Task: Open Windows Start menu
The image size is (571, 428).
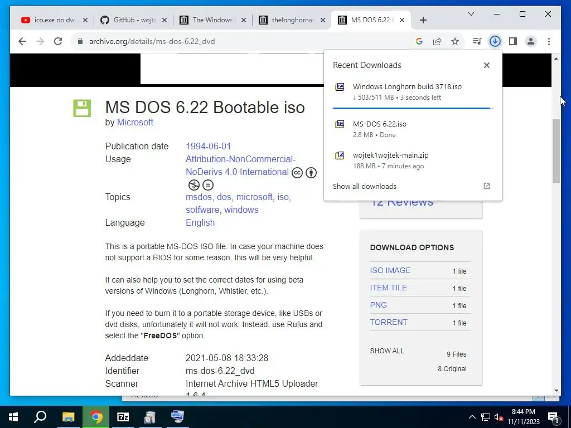Action: (x=13, y=417)
